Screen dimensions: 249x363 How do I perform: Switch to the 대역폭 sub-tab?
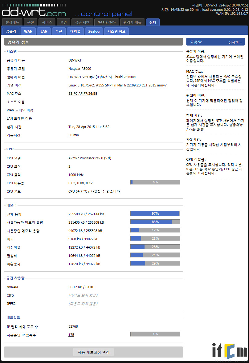(75, 31)
